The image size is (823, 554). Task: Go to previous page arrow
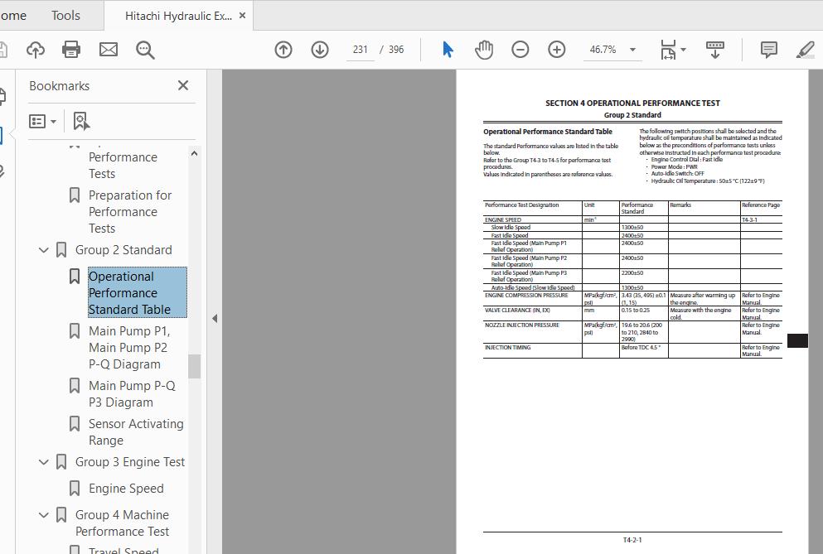coord(283,50)
